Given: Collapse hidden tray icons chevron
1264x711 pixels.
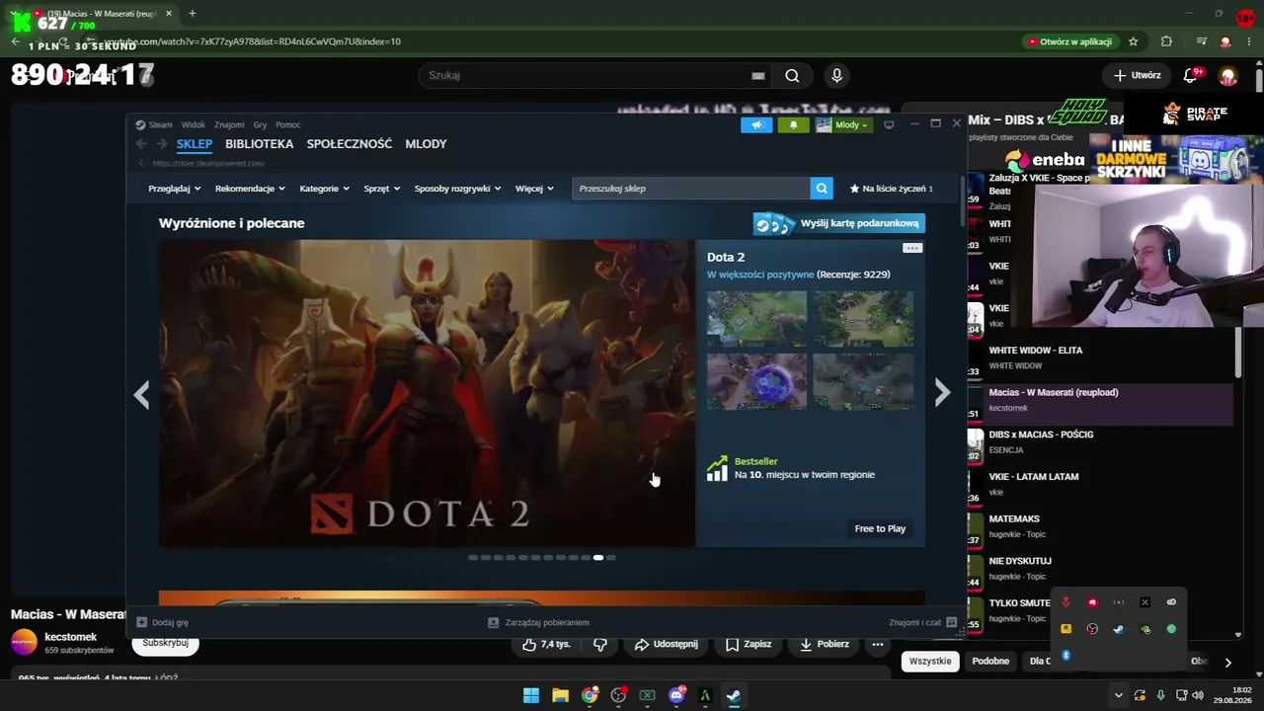Looking at the screenshot, I should click(1118, 695).
